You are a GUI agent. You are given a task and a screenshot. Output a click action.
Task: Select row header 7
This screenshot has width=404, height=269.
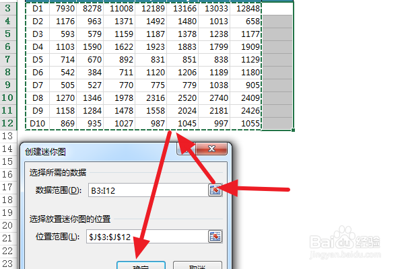pos(8,59)
